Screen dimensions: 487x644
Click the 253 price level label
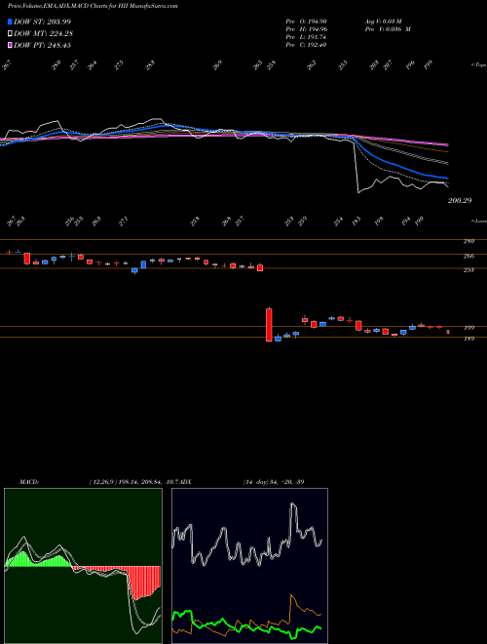tap(468, 270)
